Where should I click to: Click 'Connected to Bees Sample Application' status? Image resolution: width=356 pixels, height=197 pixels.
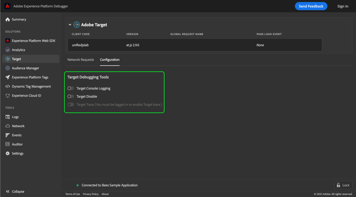coord(110,185)
